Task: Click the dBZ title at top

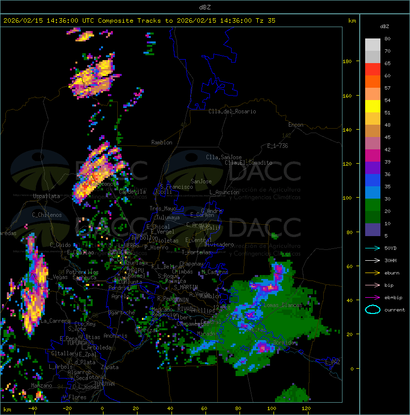Action: click(205, 7)
